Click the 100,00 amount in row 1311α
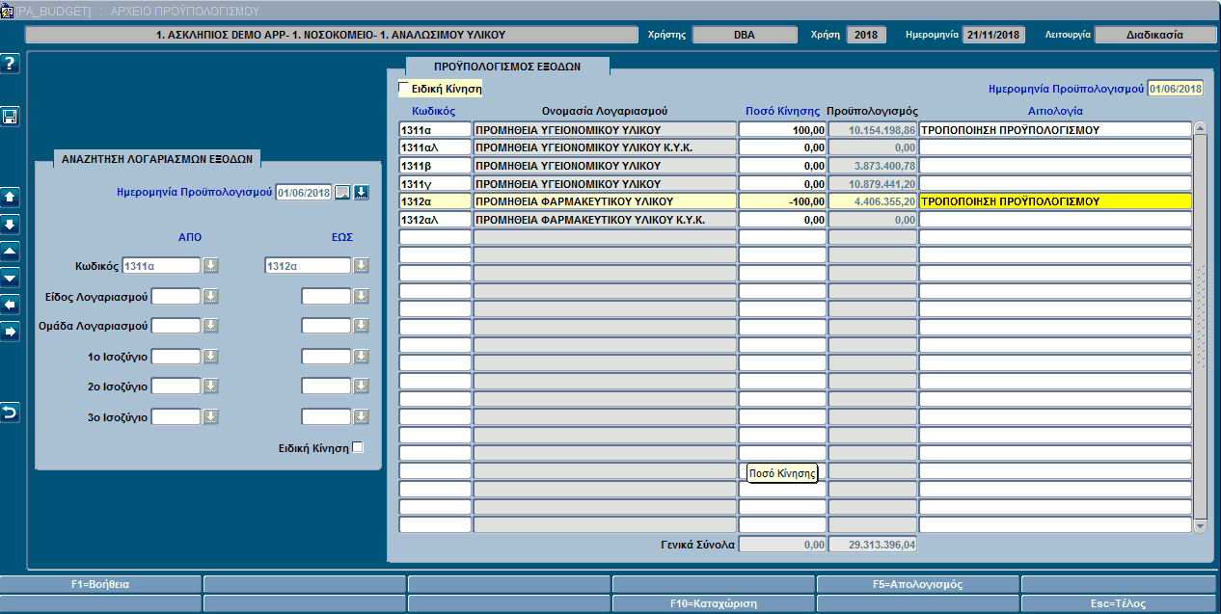This screenshot has width=1221, height=614. (782, 130)
